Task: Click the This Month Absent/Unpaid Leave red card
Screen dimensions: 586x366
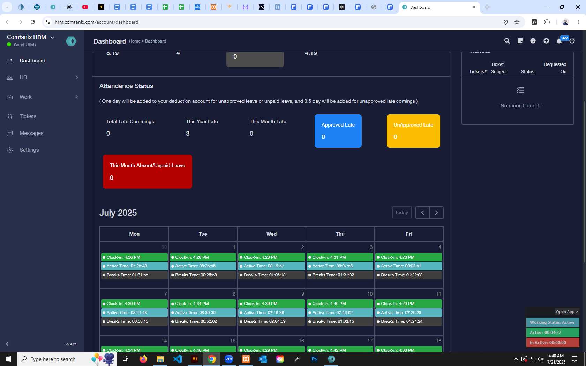Action: (x=147, y=171)
